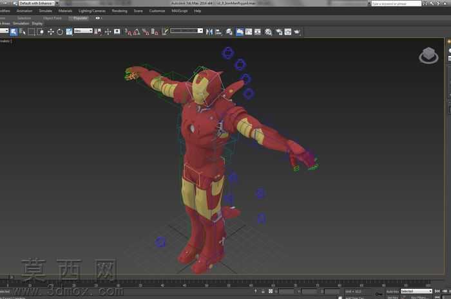
Task: Toggle Angle Snap
Action: (x=137, y=32)
